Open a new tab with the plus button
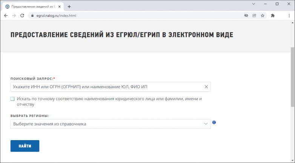 pyautogui.click(x=69, y=6)
